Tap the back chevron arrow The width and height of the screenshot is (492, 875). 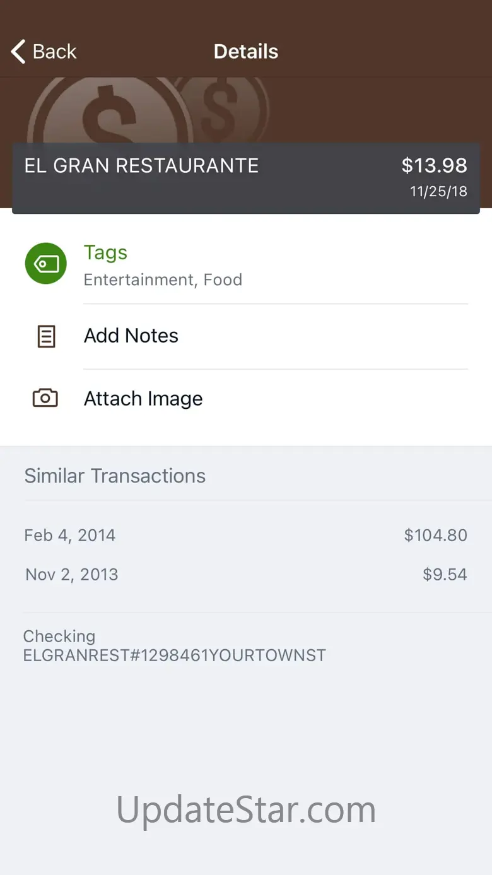(18, 52)
